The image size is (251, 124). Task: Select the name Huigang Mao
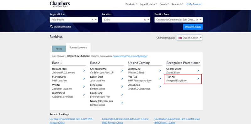click(59, 69)
